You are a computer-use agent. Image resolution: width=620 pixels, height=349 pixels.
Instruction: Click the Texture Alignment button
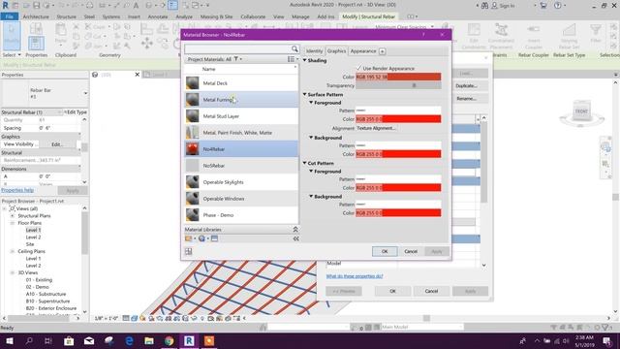[x=376, y=128]
